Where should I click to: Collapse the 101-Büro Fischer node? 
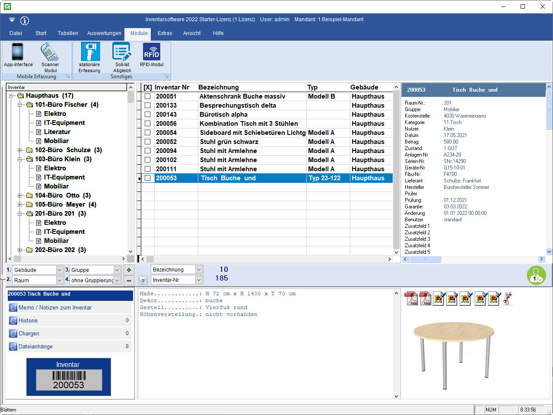click(x=19, y=105)
